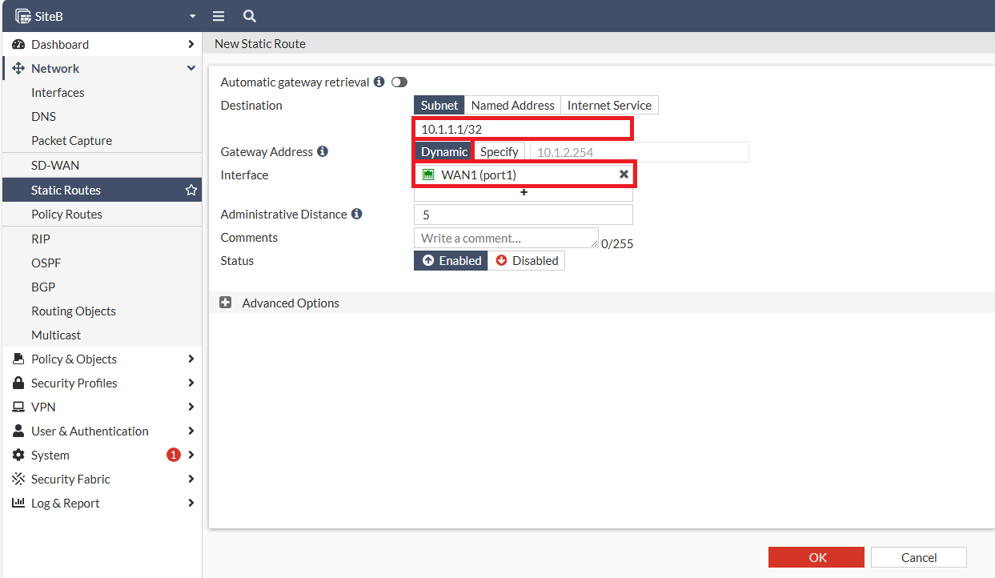Select Dynamic gateway address option
The image size is (995, 578).
tap(444, 151)
